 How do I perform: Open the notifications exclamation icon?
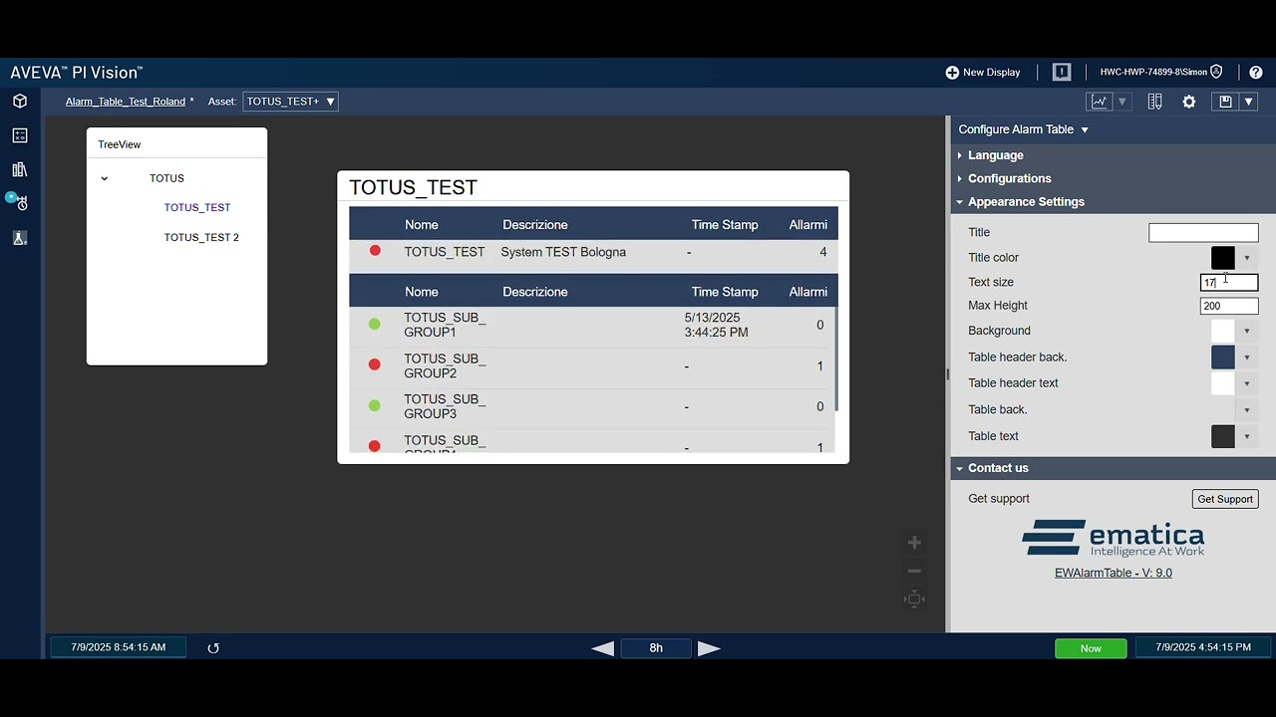(x=1062, y=72)
